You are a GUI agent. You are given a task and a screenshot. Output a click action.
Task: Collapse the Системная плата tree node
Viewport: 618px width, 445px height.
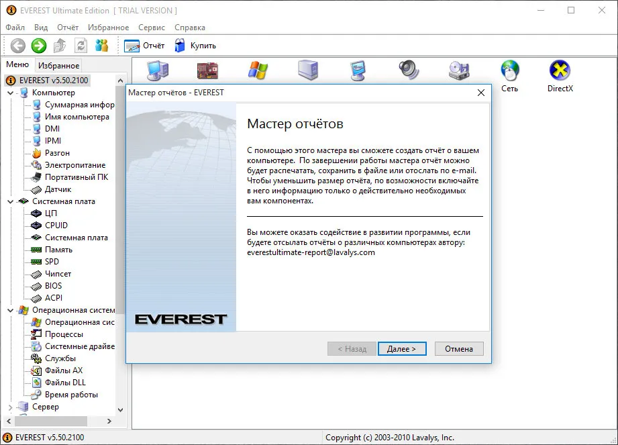point(11,202)
